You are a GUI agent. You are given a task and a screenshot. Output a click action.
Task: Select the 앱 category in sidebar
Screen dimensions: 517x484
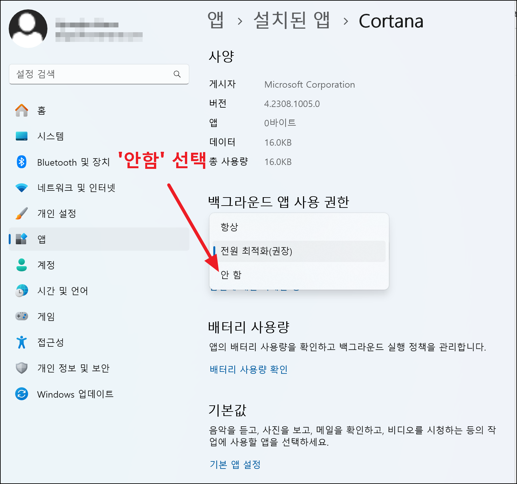tap(99, 239)
